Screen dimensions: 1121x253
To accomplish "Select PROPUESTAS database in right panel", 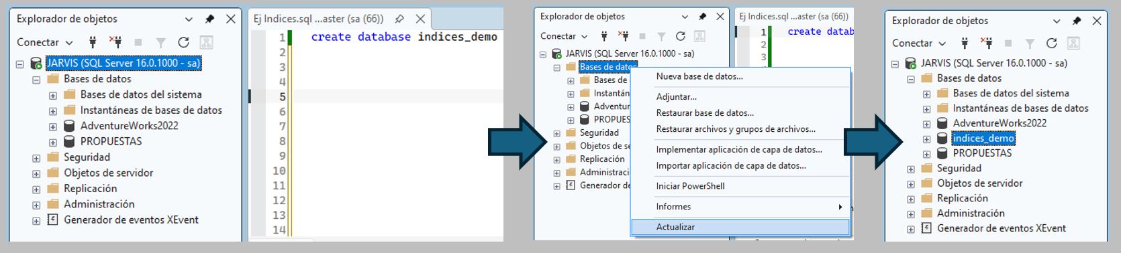I will [x=982, y=153].
